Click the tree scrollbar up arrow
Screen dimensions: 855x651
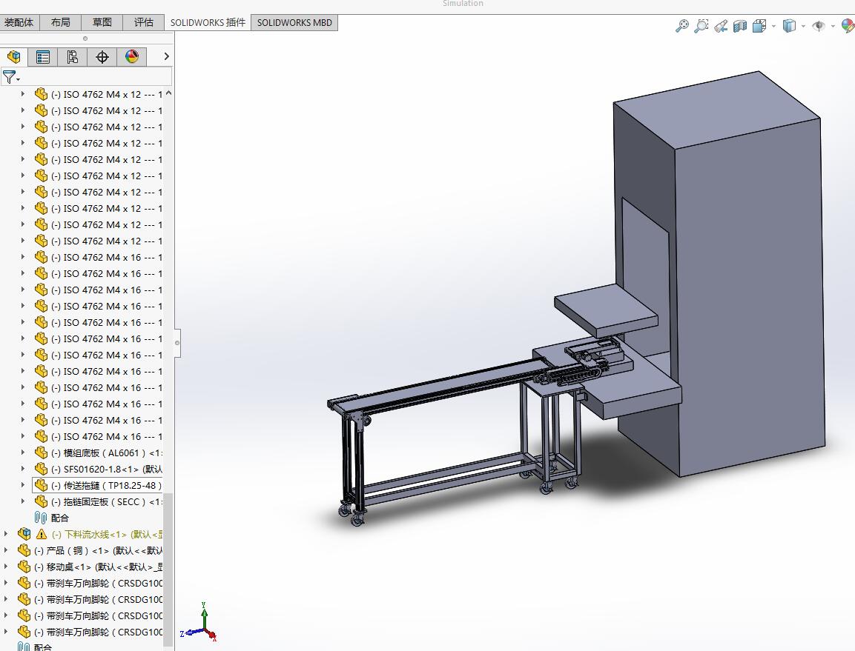(168, 93)
